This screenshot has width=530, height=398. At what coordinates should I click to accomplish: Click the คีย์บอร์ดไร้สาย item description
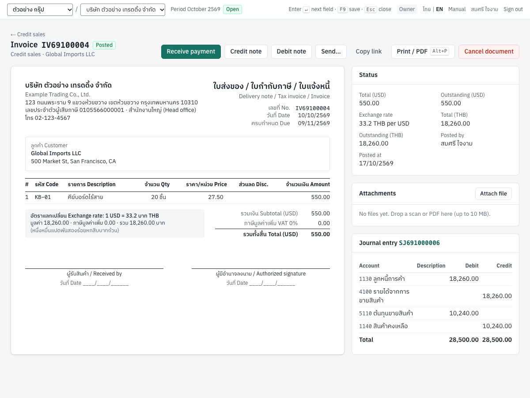point(86,197)
